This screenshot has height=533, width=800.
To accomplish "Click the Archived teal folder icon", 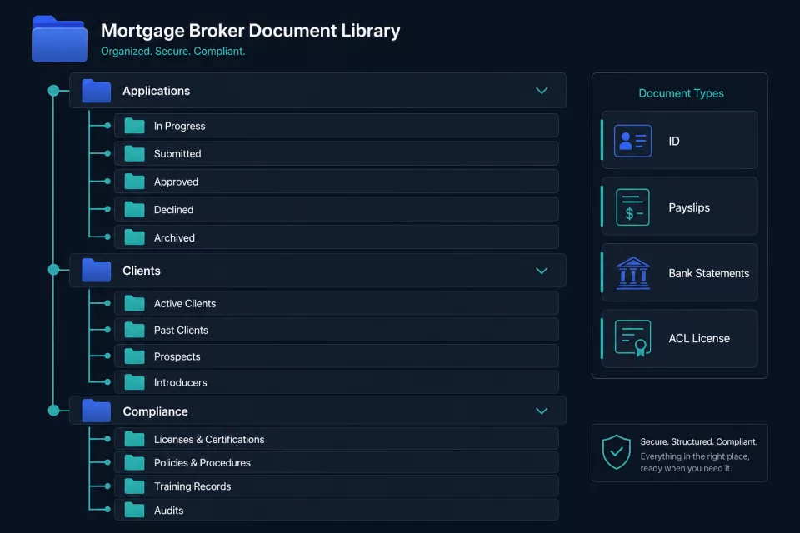I will pyautogui.click(x=135, y=237).
